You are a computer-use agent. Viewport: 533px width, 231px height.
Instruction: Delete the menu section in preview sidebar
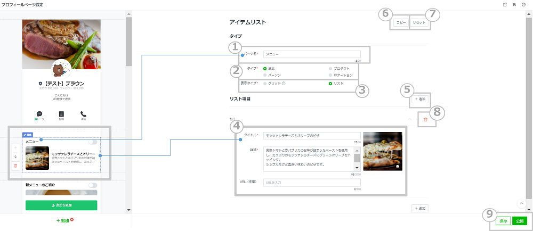point(15,166)
